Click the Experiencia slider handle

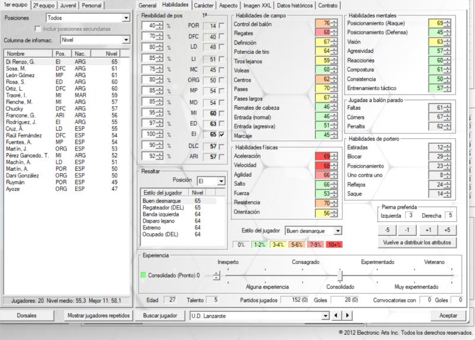340,275
